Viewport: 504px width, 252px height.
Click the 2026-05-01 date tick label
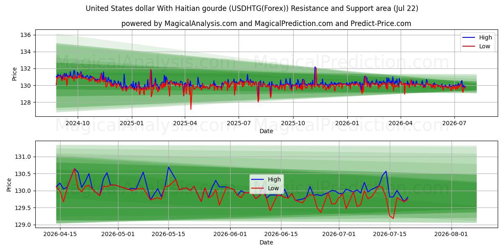(x=118, y=234)
